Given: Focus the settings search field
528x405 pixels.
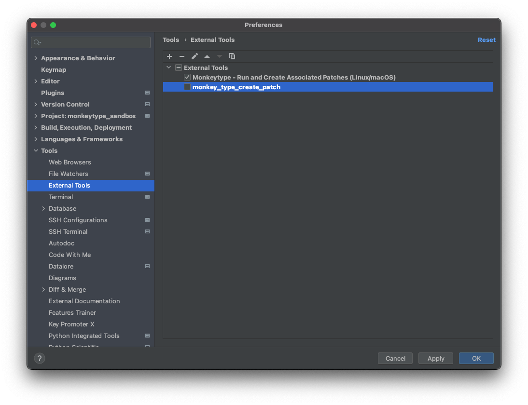Looking at the screenshot, I should [x=91, y=42].
